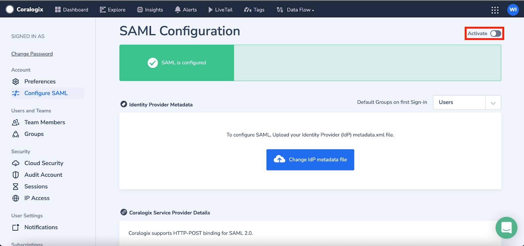
Task: Open the LiveTail menu item
Action: (220, 10)
